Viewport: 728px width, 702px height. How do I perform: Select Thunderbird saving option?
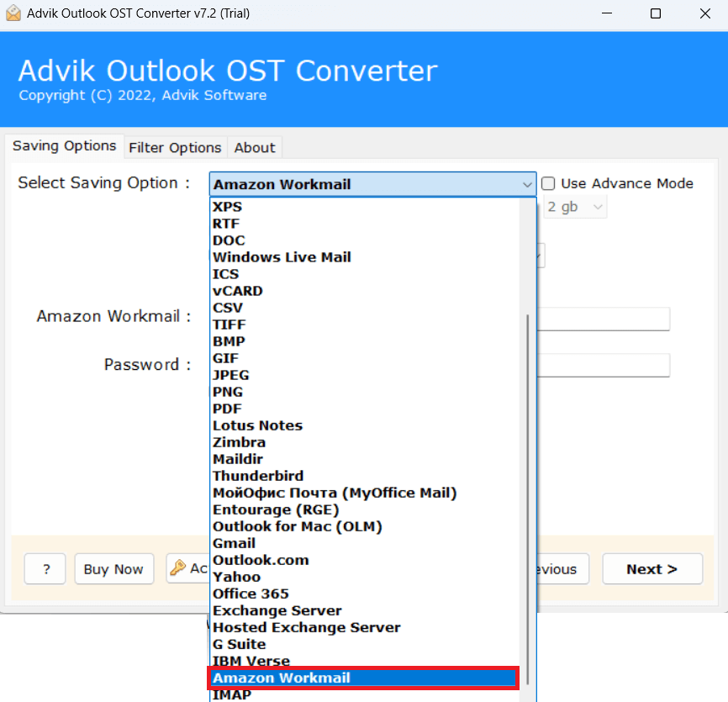coord(365,476)
